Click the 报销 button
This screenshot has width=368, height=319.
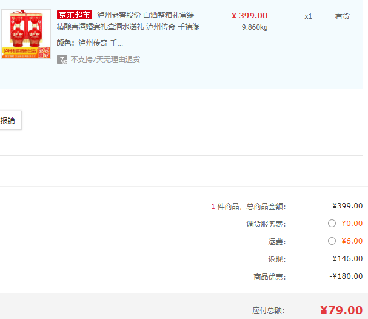(x=10, y=120)
